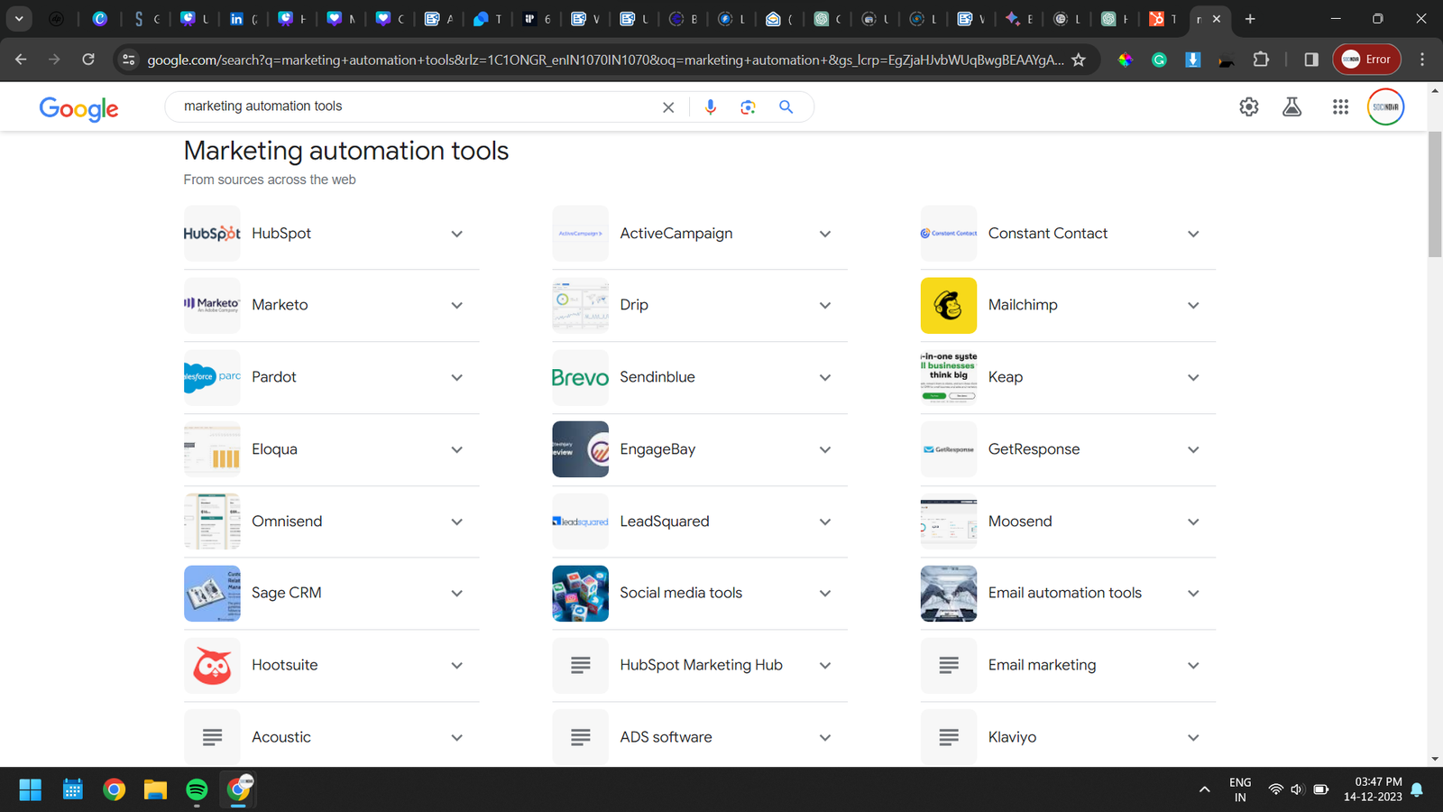The height and width of the screenshot is (812, 1443).
Task: Expand the Klaviyo entry
Action: click(1193, 738)
